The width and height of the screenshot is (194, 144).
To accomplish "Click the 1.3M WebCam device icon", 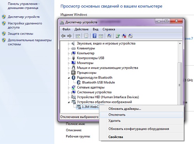I will click(79, 107).
